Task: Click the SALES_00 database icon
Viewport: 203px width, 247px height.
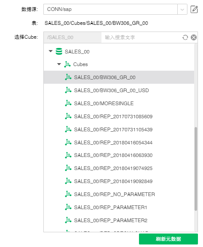Action: coord(59,51)
